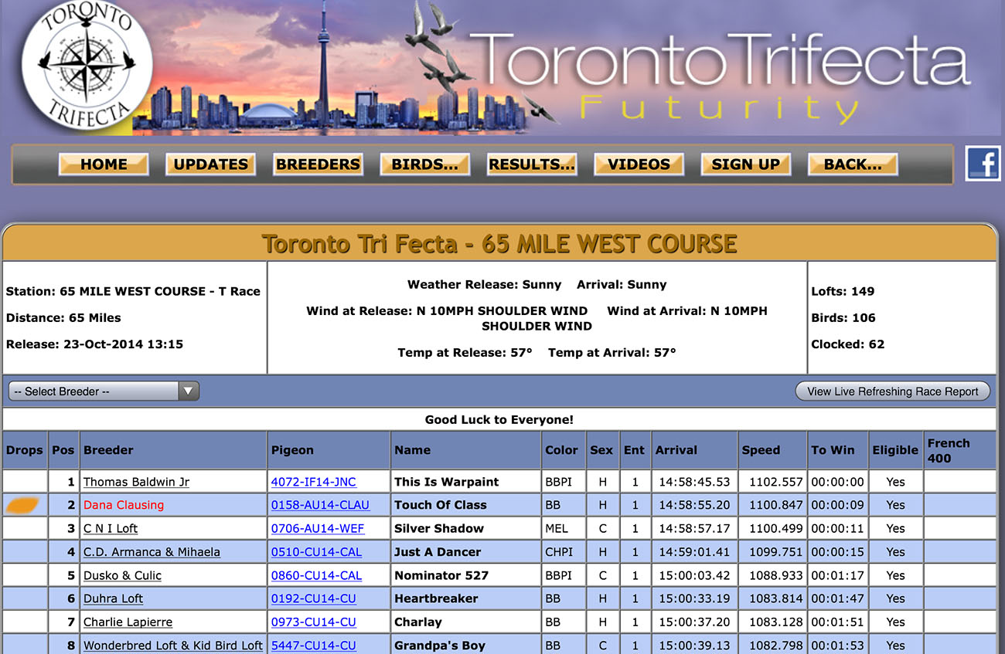Click the Ent column header
Image resolution: width=1005 pixels, height=654 pixels.
[635, 450]
